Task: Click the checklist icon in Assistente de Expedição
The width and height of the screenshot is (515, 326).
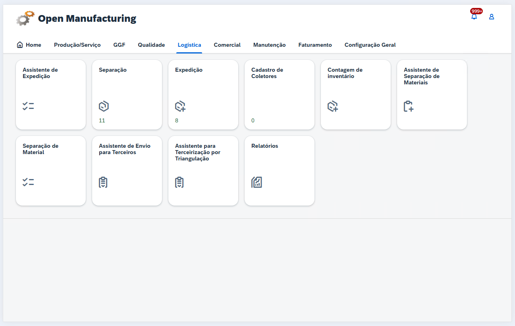Action: click(28, 106)
